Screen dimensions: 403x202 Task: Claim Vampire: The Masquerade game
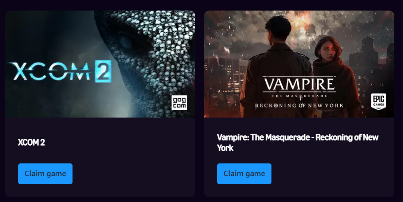(244, 174)
